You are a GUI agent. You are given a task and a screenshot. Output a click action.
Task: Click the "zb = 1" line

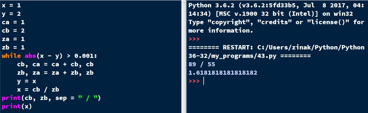tap(13, 48)
